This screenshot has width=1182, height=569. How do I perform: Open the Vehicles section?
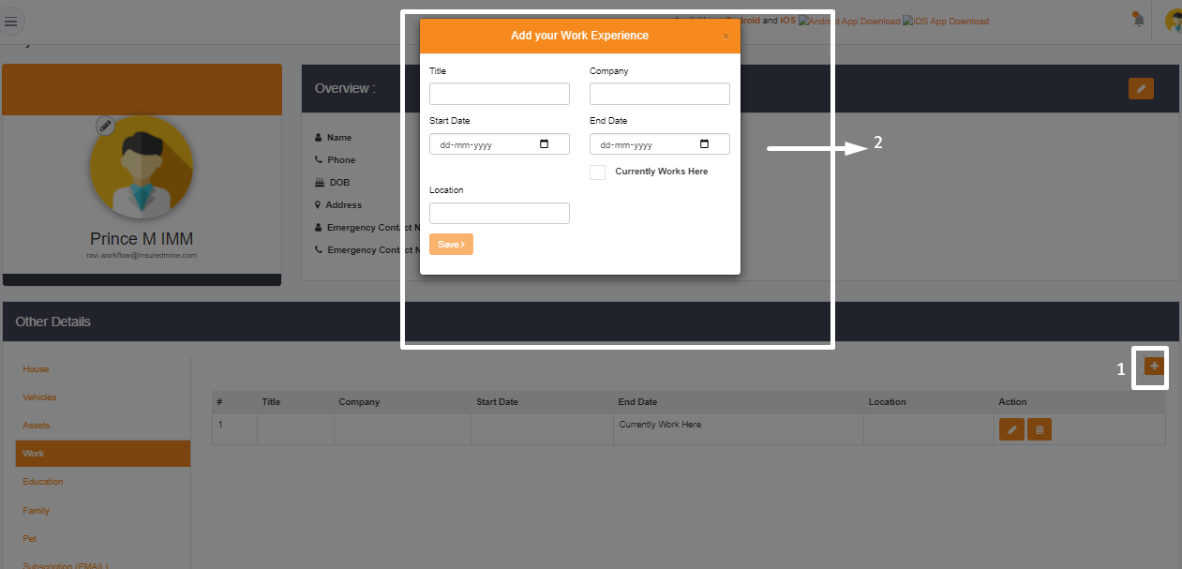[x=39, y=397]
